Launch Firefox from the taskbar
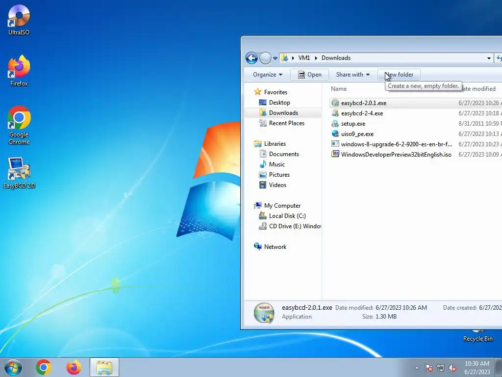 (74, 367)
